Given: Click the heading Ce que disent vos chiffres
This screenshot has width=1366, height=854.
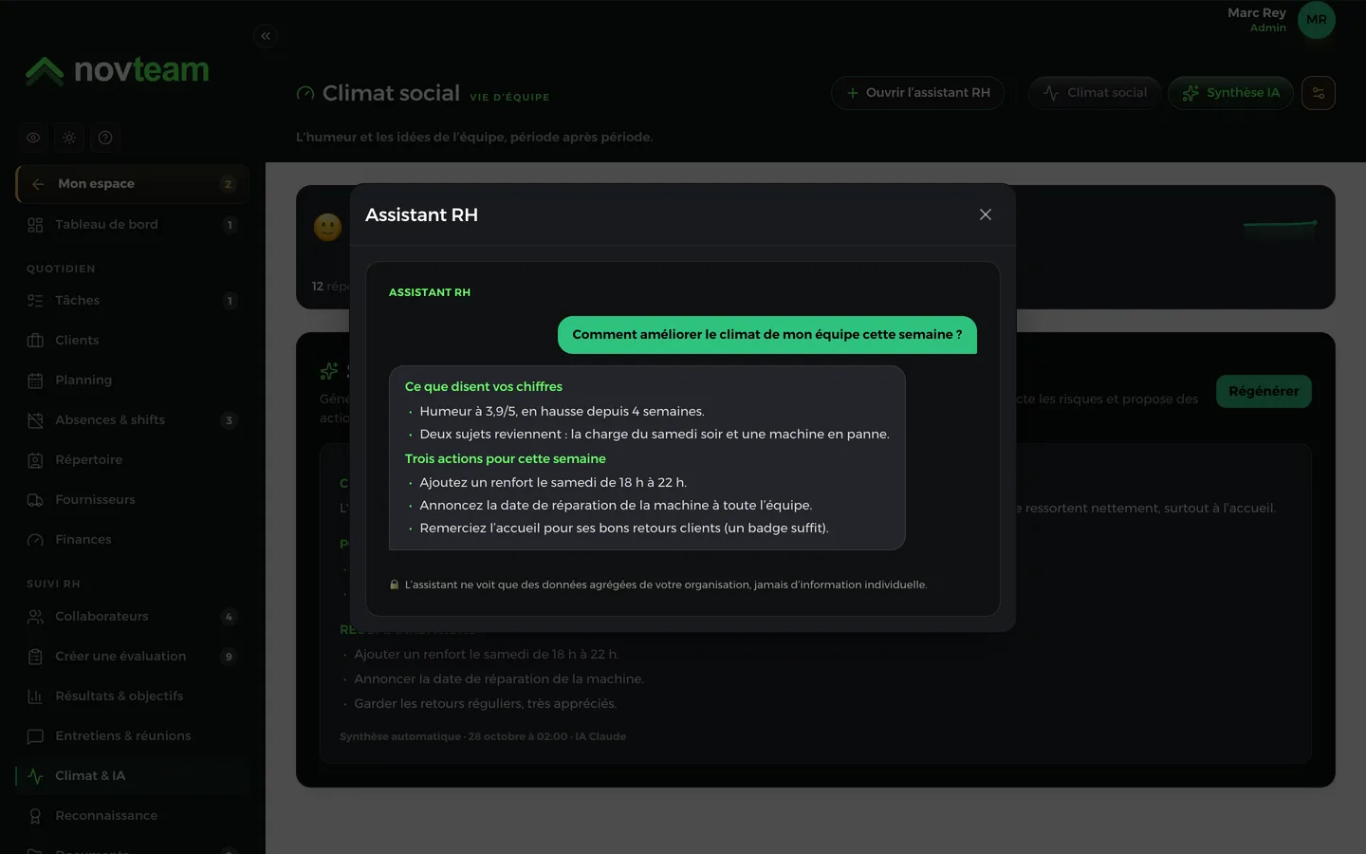Looking at the screenshot, I should point(484,386).
